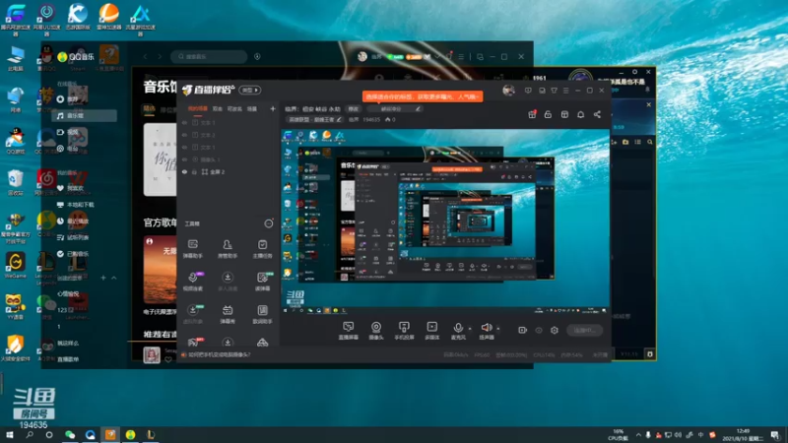Click the streamer avatar in the companion title bar
Image resolution: width=788 pixels, height=443 pixels.
(x=508, y=91)
